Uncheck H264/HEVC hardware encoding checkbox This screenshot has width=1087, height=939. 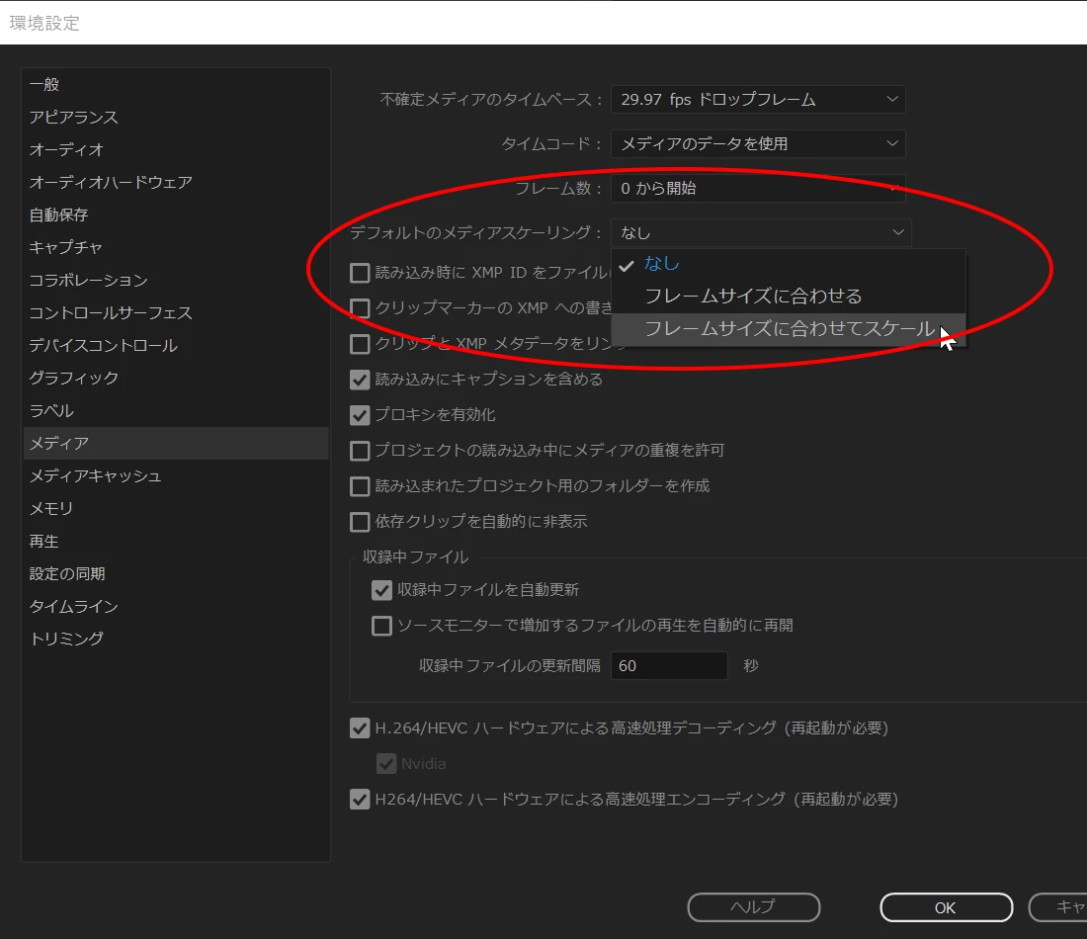pyautogui.click(x=360, y=799)
